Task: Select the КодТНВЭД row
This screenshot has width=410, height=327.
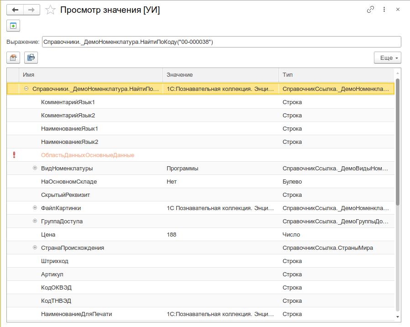Action: click(200, 301)
